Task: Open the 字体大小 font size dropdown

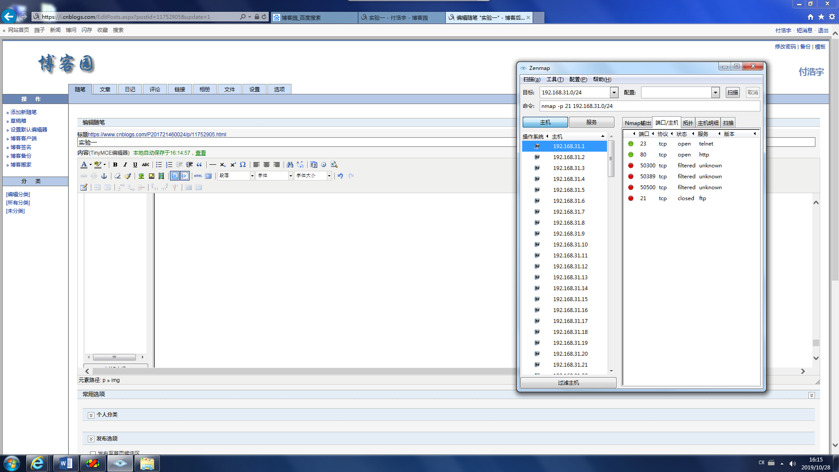Action: (329, 176)
